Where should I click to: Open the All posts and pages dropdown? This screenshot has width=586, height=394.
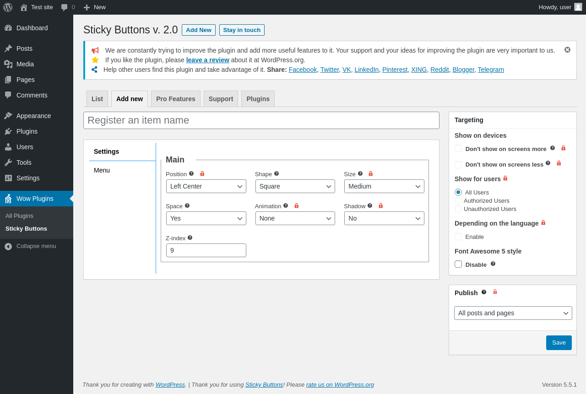(513, 313)
